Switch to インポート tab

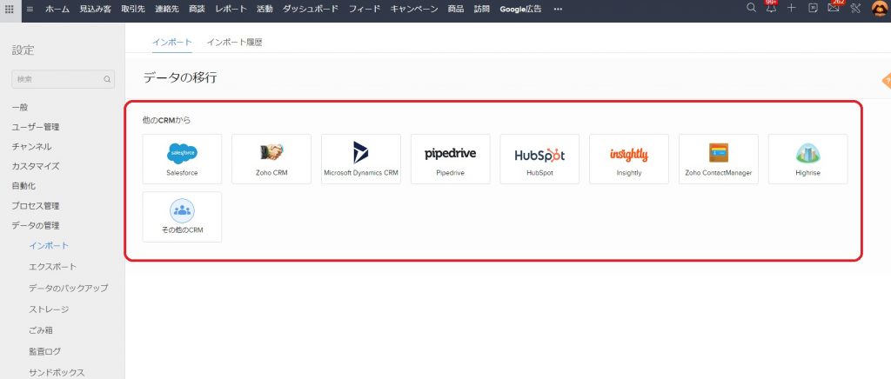172,43
